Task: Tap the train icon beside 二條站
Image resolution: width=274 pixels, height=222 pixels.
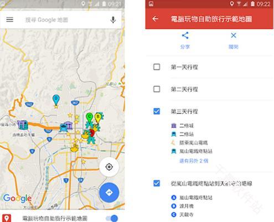Action: click(174, 134)
